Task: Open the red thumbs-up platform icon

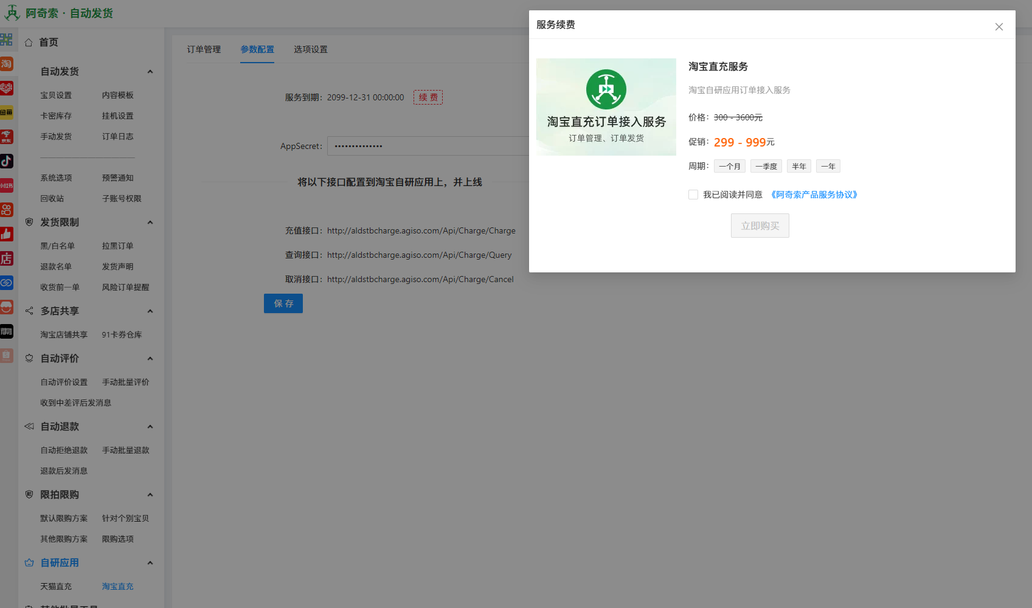Action: pyautogui.click(x=6, y=234)
